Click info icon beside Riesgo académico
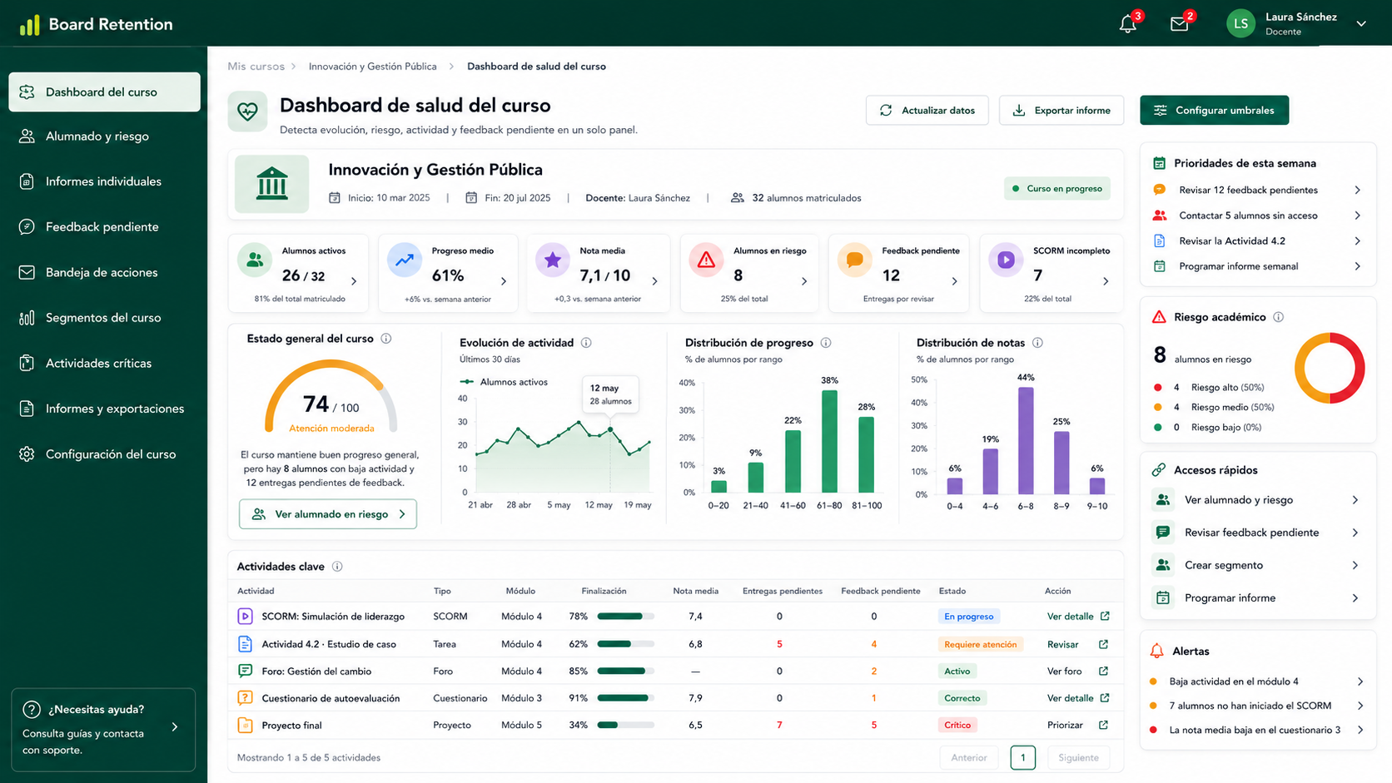Image resolution: width=1392 pixels, height=783 pixels. (1278, 317)
